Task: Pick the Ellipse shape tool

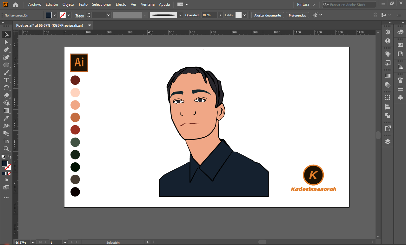Action: coord(6,65)
